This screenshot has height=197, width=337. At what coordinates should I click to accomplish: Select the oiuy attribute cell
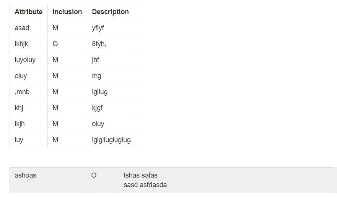(29, 76)
